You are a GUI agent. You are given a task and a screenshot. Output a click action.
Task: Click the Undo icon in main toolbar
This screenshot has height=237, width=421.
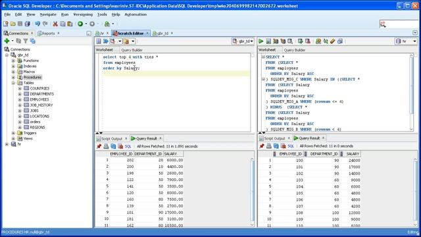coord(37,24)
